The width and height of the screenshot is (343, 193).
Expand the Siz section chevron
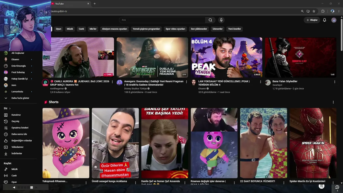pyautogui.click(x=10, y=109)
